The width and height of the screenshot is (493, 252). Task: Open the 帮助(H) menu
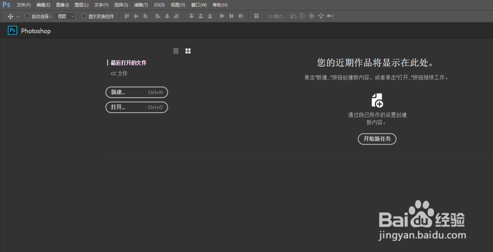tap(220, 5)
